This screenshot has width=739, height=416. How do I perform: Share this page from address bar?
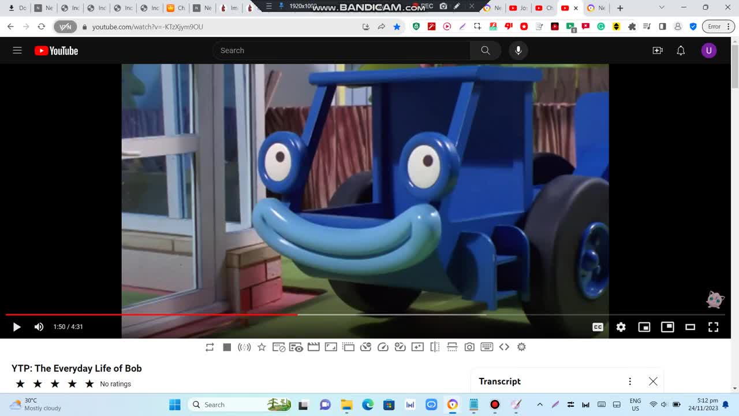click(x=381, y=27)
